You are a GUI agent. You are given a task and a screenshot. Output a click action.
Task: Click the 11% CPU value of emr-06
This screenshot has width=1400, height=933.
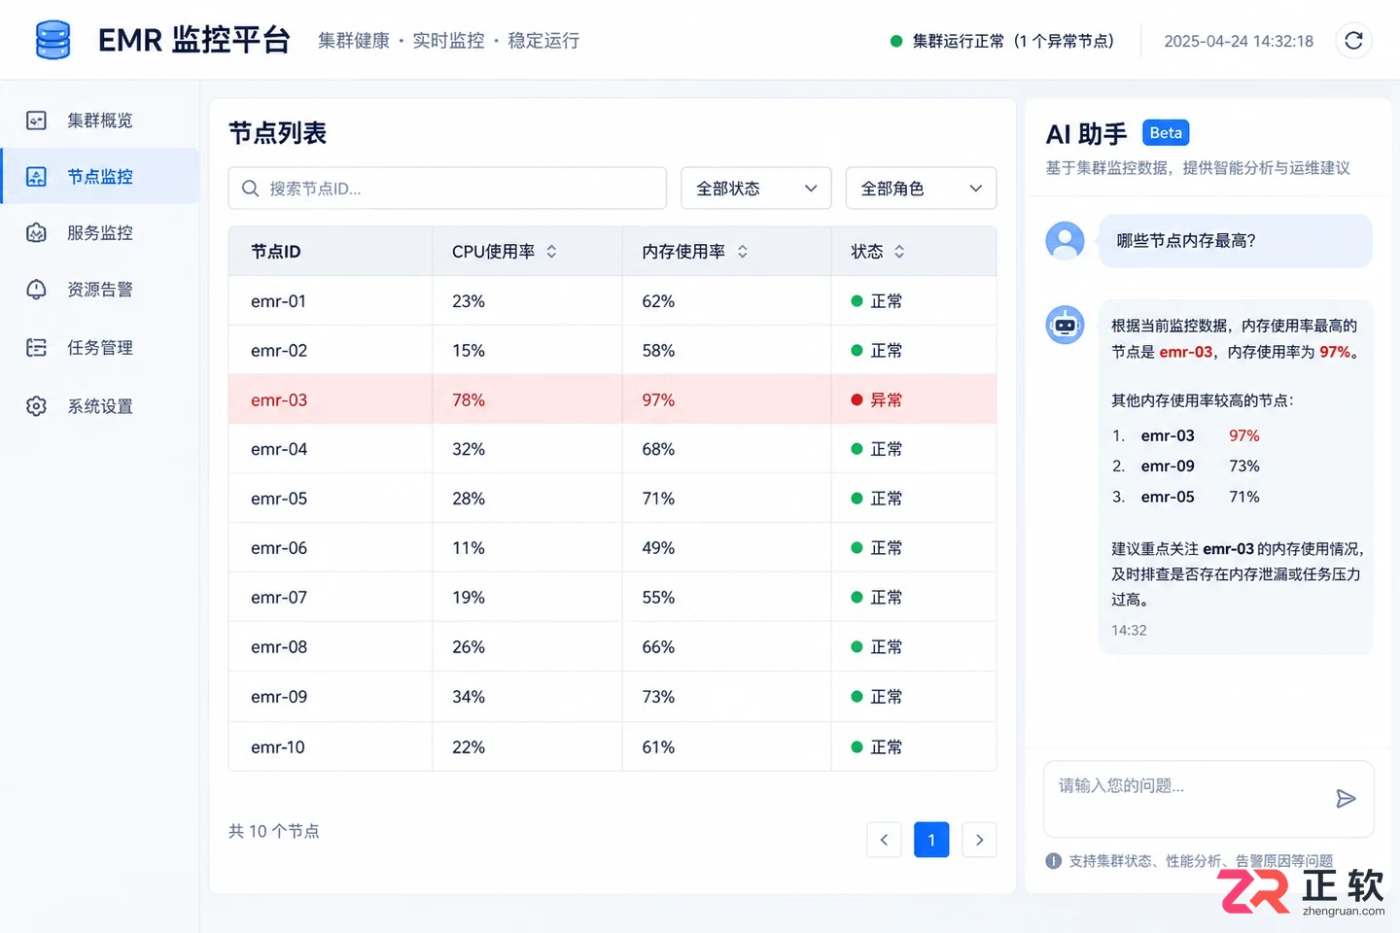tap(469, 548)
